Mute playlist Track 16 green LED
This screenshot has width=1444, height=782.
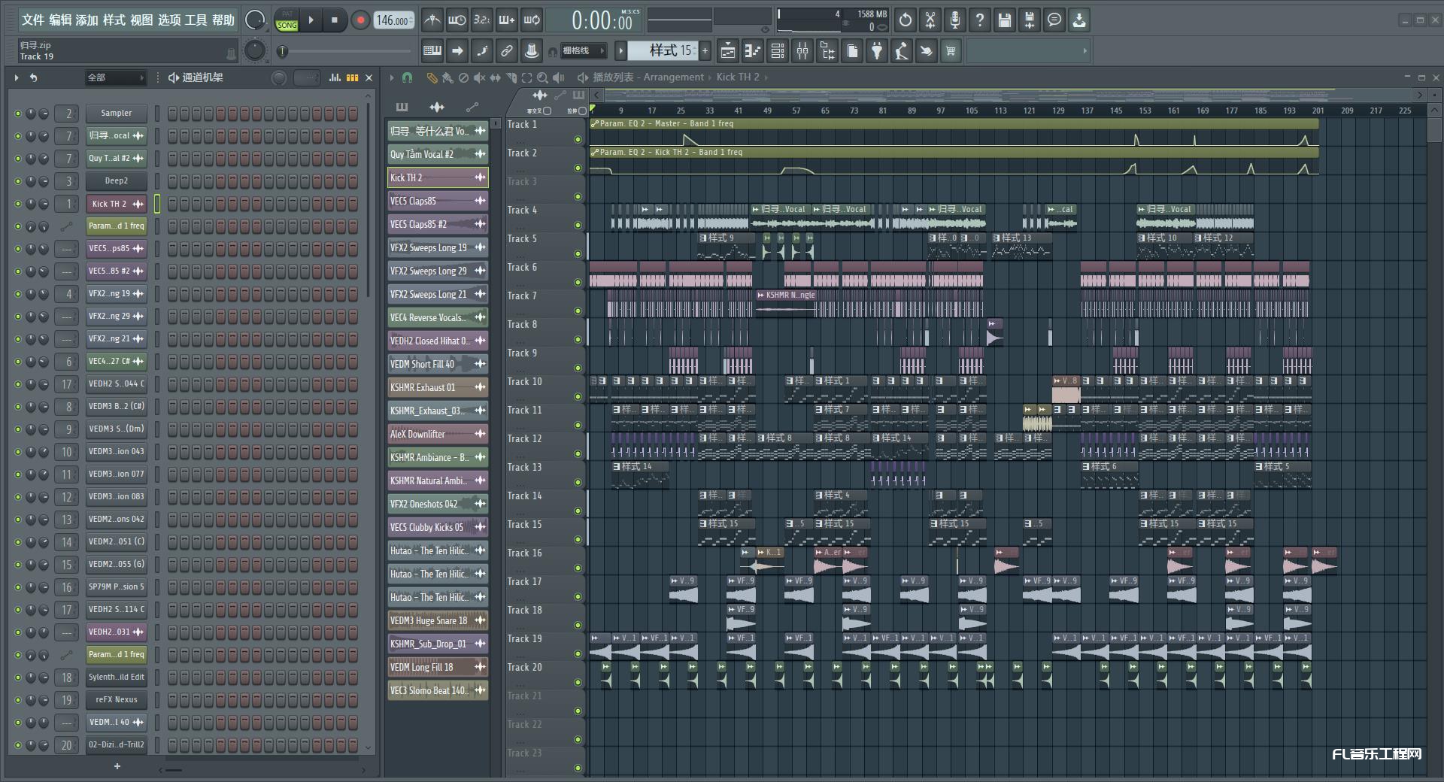578,568
